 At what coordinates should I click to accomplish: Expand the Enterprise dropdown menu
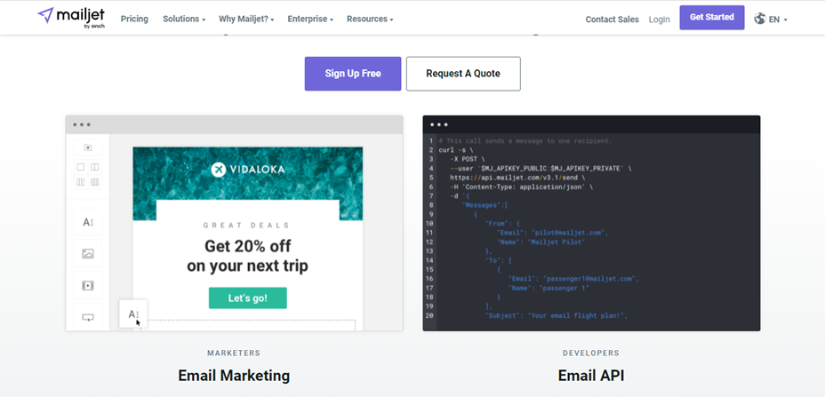point(310,19)
